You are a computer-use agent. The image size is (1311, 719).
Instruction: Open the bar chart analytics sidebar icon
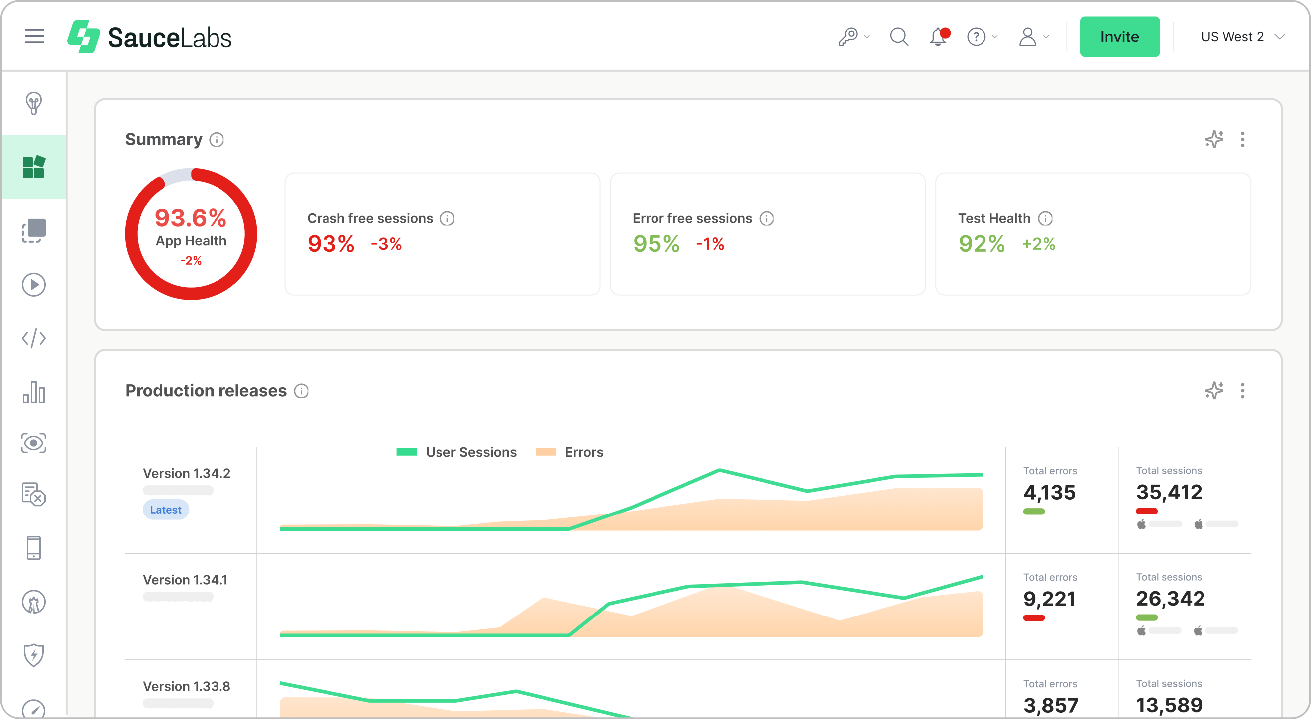(33, 392)
